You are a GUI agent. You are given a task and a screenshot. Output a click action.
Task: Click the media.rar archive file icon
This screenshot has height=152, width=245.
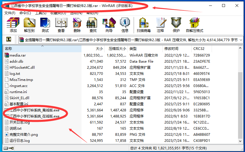(7, 55)
